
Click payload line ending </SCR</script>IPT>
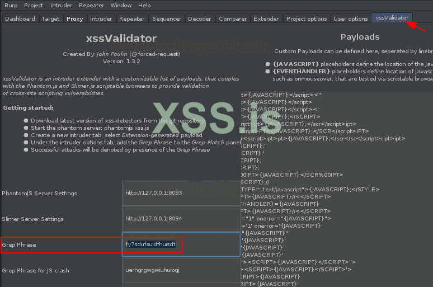click(305, 131)
